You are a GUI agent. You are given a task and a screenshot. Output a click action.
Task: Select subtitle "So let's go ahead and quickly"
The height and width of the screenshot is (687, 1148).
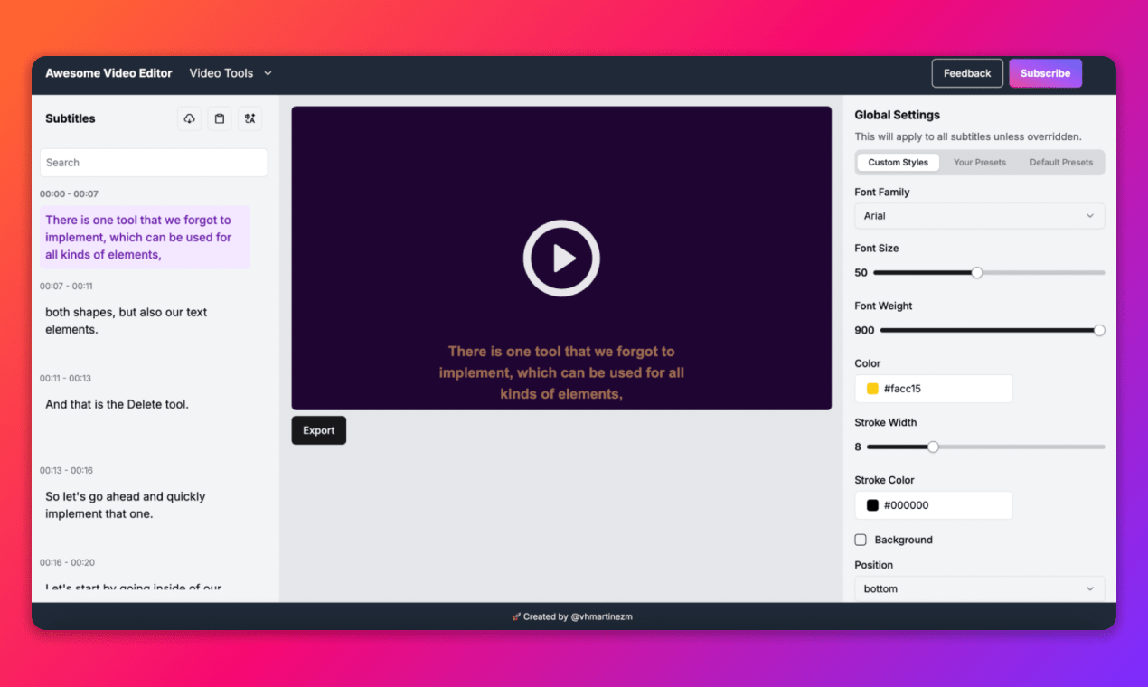pyautogui.click(x=146, y=505)
